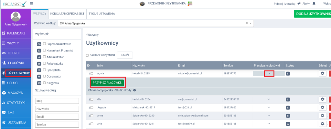Image resolution: width=331 pixels, height=129 pixels.
Task: Click gear icon for user Ania
Action: tap(322, 124)
